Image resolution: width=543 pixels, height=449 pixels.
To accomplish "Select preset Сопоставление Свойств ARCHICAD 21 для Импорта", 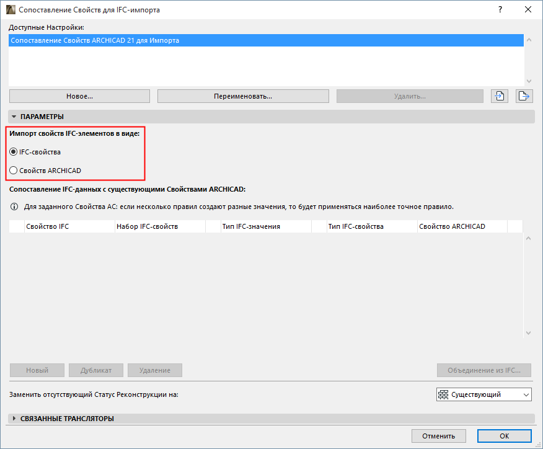I will coord(266,40).
